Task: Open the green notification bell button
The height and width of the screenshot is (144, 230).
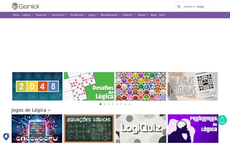Action: 222,120
